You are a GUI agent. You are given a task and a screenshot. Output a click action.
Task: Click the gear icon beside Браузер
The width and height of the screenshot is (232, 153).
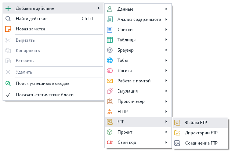109,50
